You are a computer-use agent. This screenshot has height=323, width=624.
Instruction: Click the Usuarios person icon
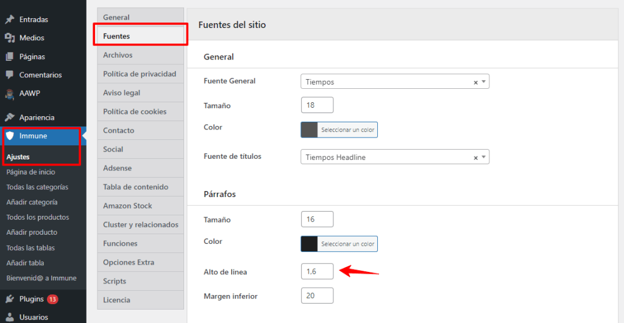pyautogui.click(x=10, y=317)
